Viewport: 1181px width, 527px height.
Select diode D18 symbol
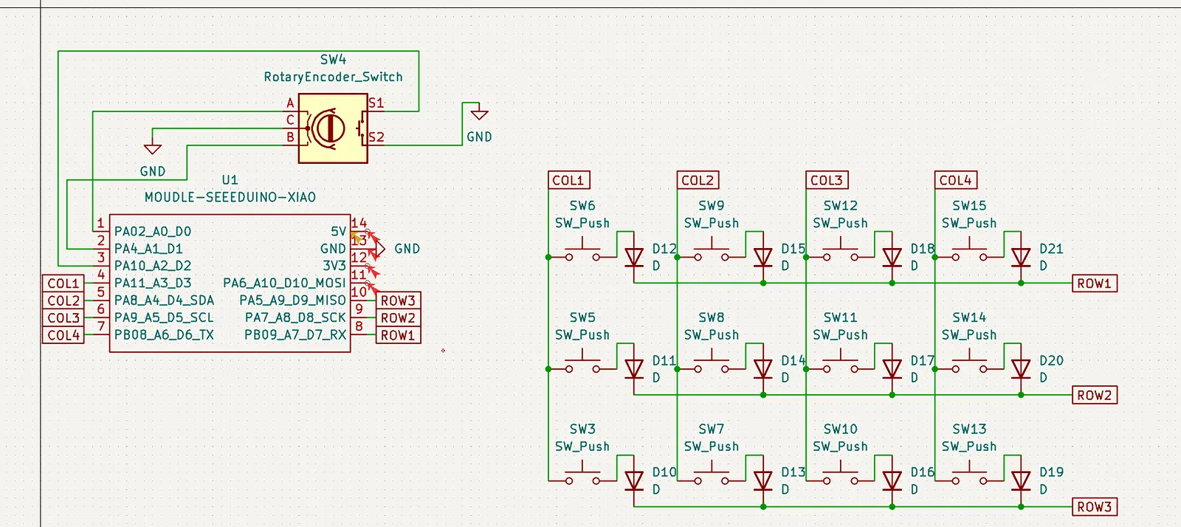pos(892,257)
